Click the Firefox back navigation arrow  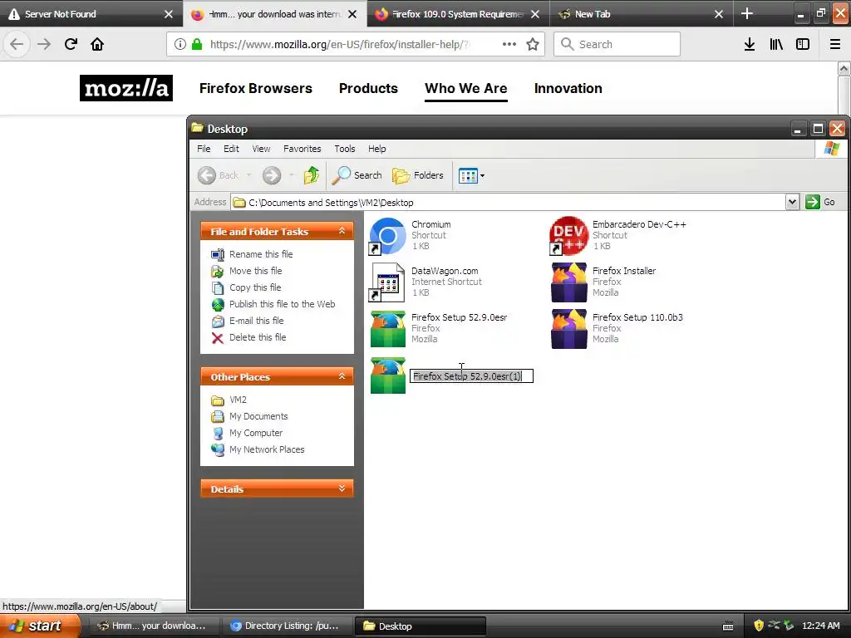[x=17, y=44]
